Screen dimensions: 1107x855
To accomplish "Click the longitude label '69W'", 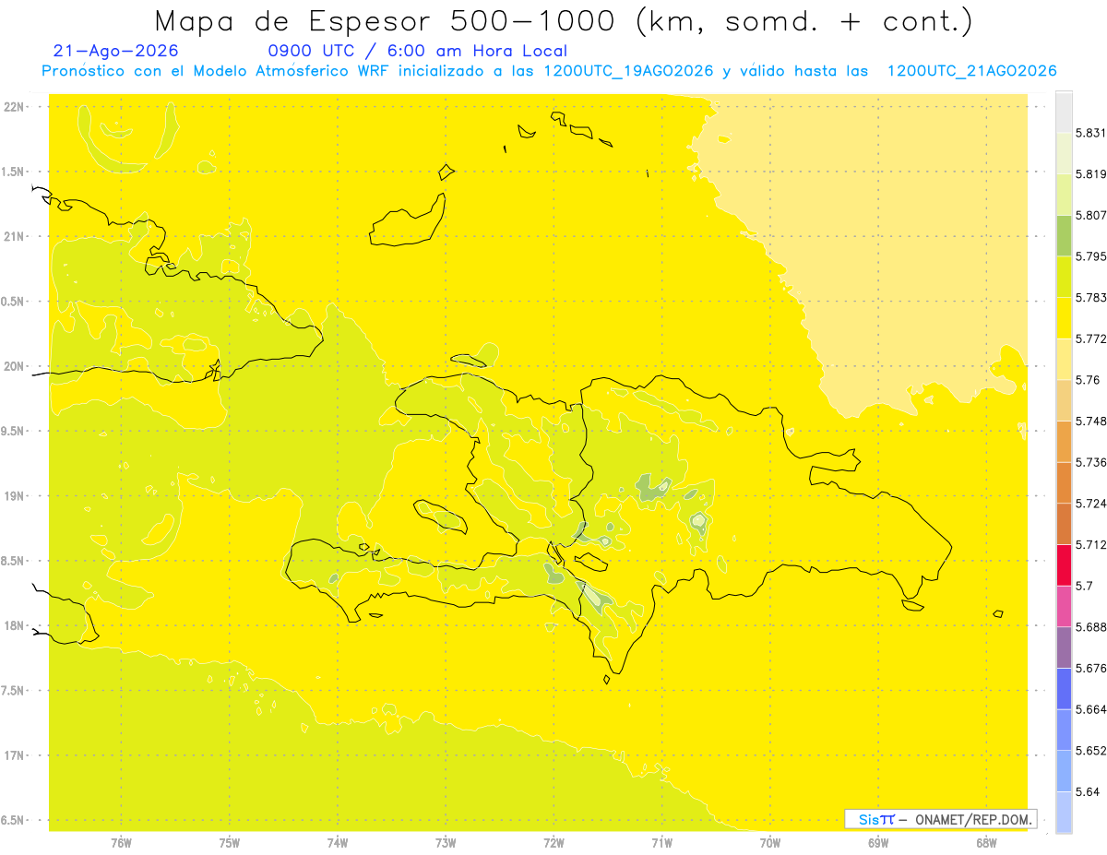I will (878, 843).
